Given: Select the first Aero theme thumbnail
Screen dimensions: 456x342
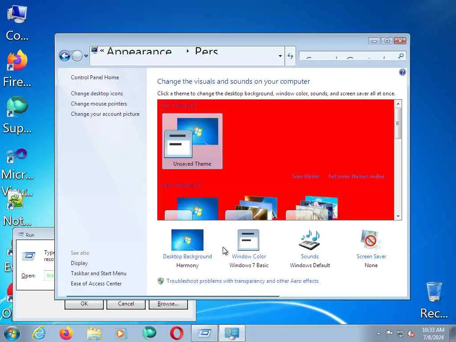Looking at the screenshot, I should click(192, 208).
